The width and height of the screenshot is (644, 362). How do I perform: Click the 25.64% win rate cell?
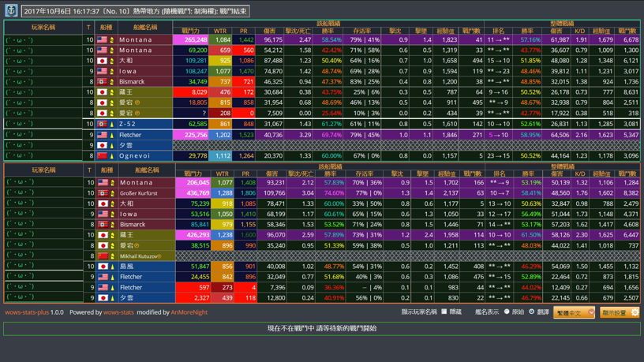click(328, 114)
